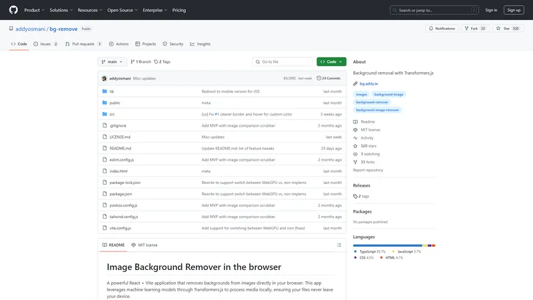Click the tag icon under Releases
533x300 pixels.
tap(355, 196)
